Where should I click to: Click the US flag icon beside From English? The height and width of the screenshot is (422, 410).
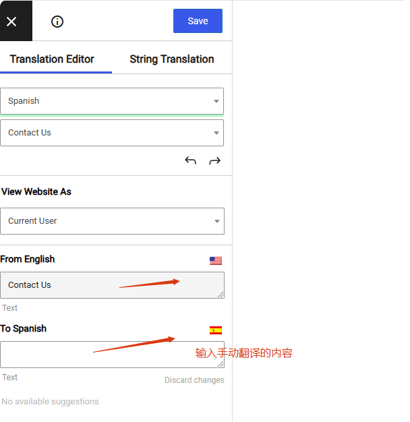216,260
